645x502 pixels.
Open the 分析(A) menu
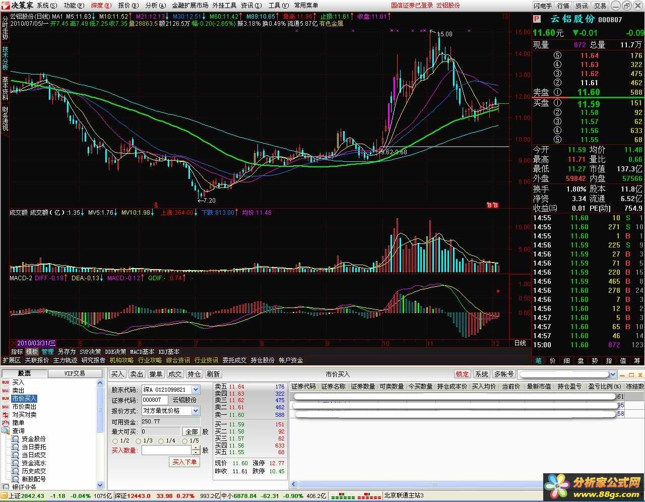click(x=155, y=6)
